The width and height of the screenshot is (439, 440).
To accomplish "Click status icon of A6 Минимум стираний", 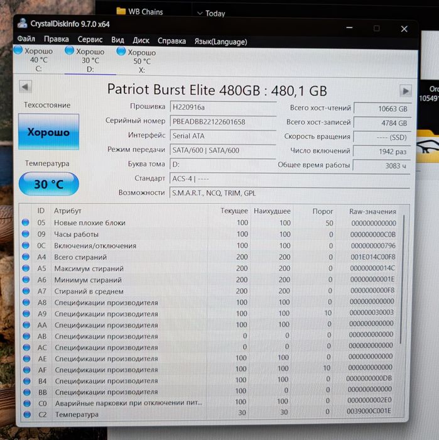I will [26, 280].
